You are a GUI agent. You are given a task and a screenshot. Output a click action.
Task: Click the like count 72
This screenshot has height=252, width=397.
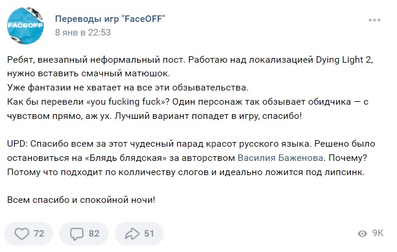39,234
